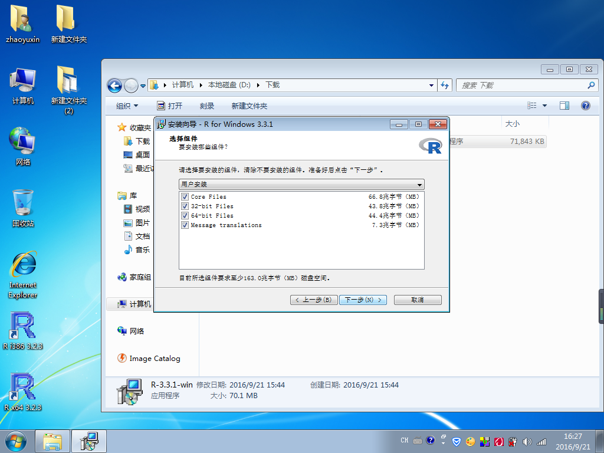Uncheck the Core Files component

click(185, 197)
